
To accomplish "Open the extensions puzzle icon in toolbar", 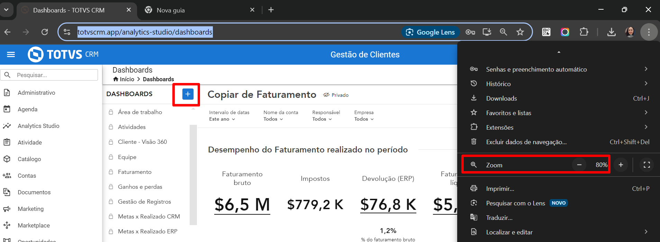I will point(584,32).
